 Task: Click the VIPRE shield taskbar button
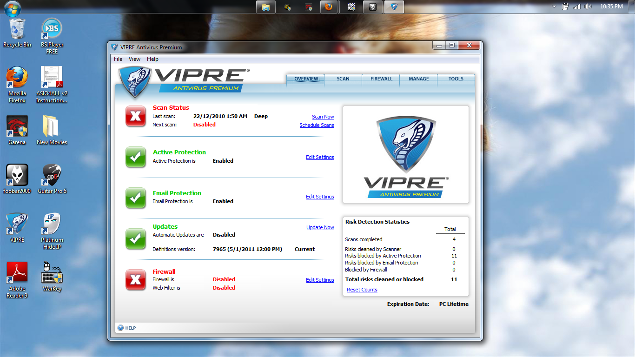click(394, 7)
